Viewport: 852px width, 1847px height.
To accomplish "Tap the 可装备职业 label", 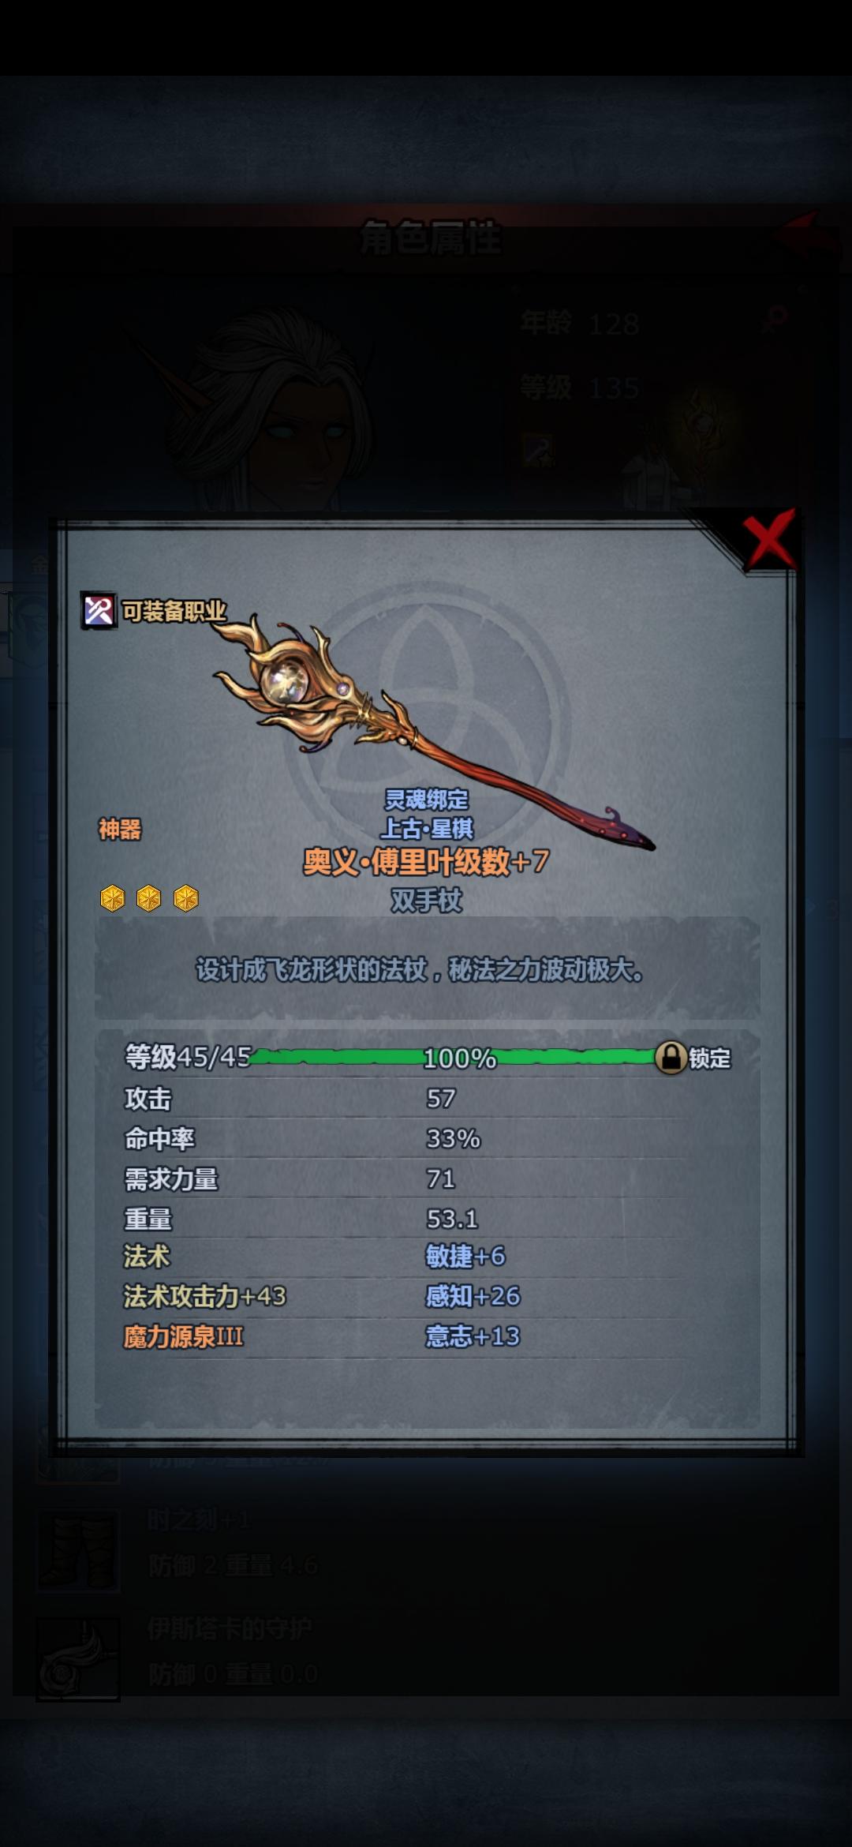I will pyautogui.click(x=174, y=611).
